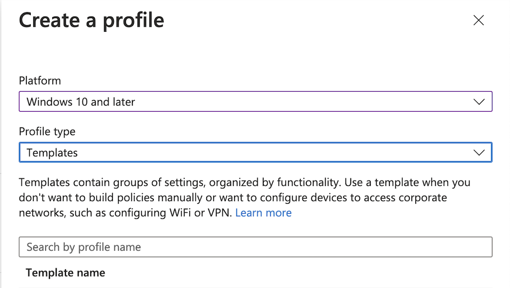Click the Platform field label
Image resolution: width=510 pixels, height=288 pixels.
(40, 81)
